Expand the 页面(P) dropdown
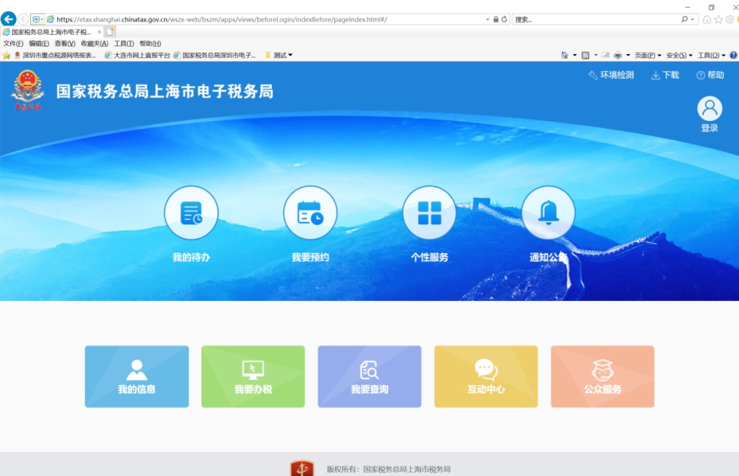Image resolution: width=739 pixels, height=476 pixels. click(x=647, y=55)
